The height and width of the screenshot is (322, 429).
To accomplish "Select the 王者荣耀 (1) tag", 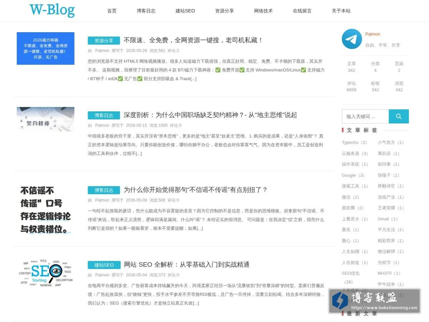I will 390,208.
